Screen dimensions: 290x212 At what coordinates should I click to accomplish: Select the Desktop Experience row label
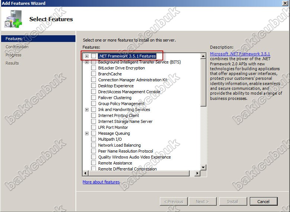click(x=116, y=86)
